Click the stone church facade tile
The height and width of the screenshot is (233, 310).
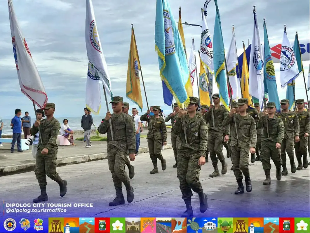133,225
